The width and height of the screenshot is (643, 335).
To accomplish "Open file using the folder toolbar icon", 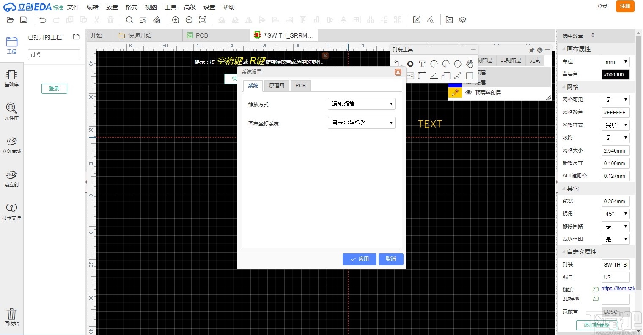I will click(x=10, y=20).
